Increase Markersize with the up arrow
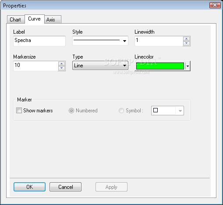The image size is (223, 205). [x=62, y=64]
